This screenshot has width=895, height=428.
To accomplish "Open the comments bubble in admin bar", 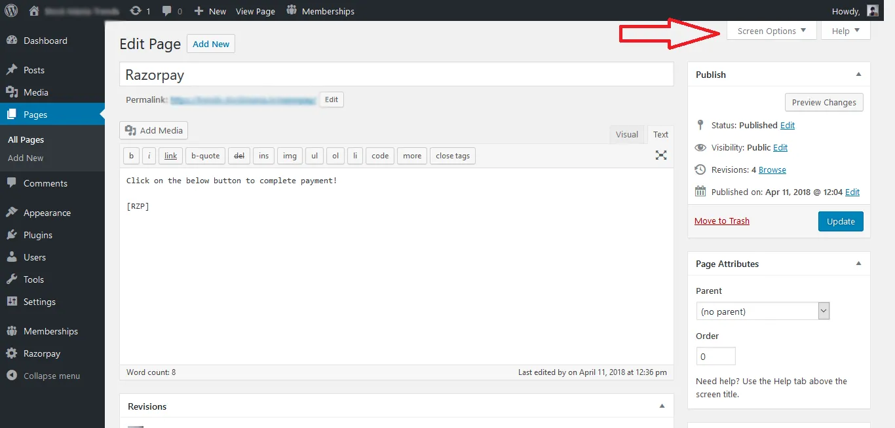I will [x=172, y=11].
